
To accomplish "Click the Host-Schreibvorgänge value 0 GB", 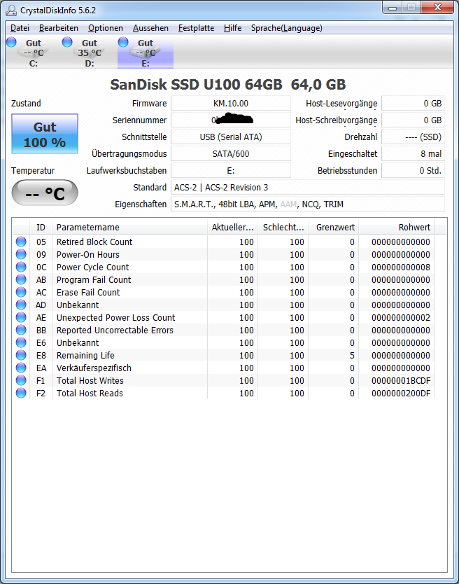I will point(414,120).
